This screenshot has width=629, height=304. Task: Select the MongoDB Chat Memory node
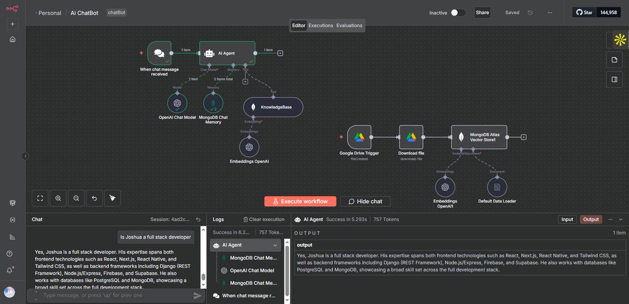point(213,103)
